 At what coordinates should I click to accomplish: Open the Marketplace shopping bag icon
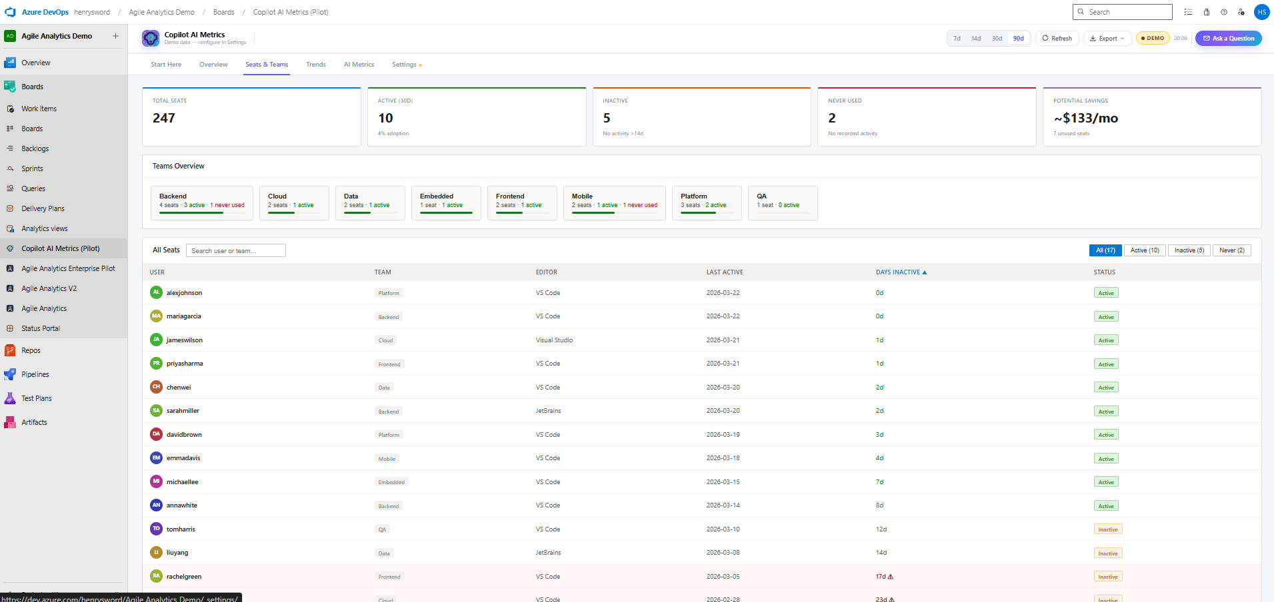click(1205, 11)
